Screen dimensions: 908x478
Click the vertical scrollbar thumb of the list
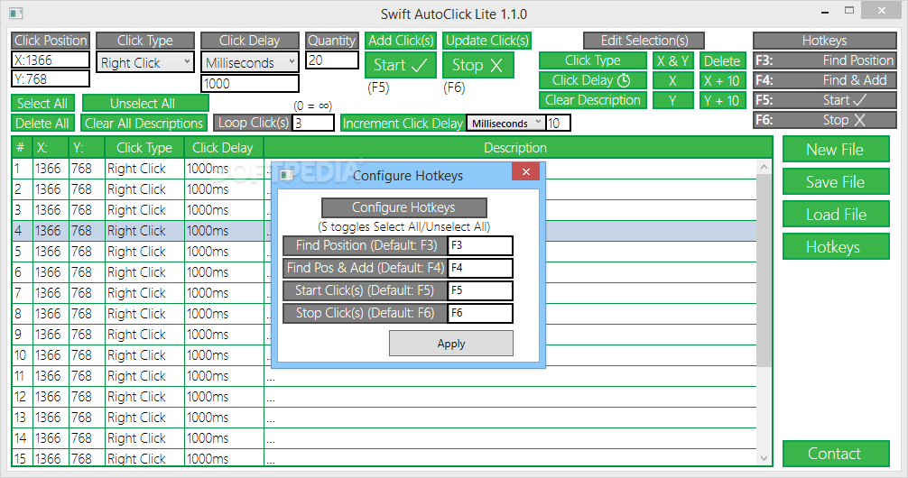764,270
